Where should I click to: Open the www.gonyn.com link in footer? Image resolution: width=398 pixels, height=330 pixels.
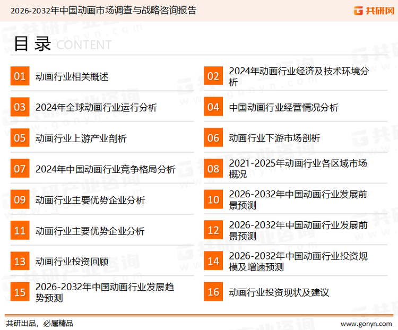click(x=366, y=324)
